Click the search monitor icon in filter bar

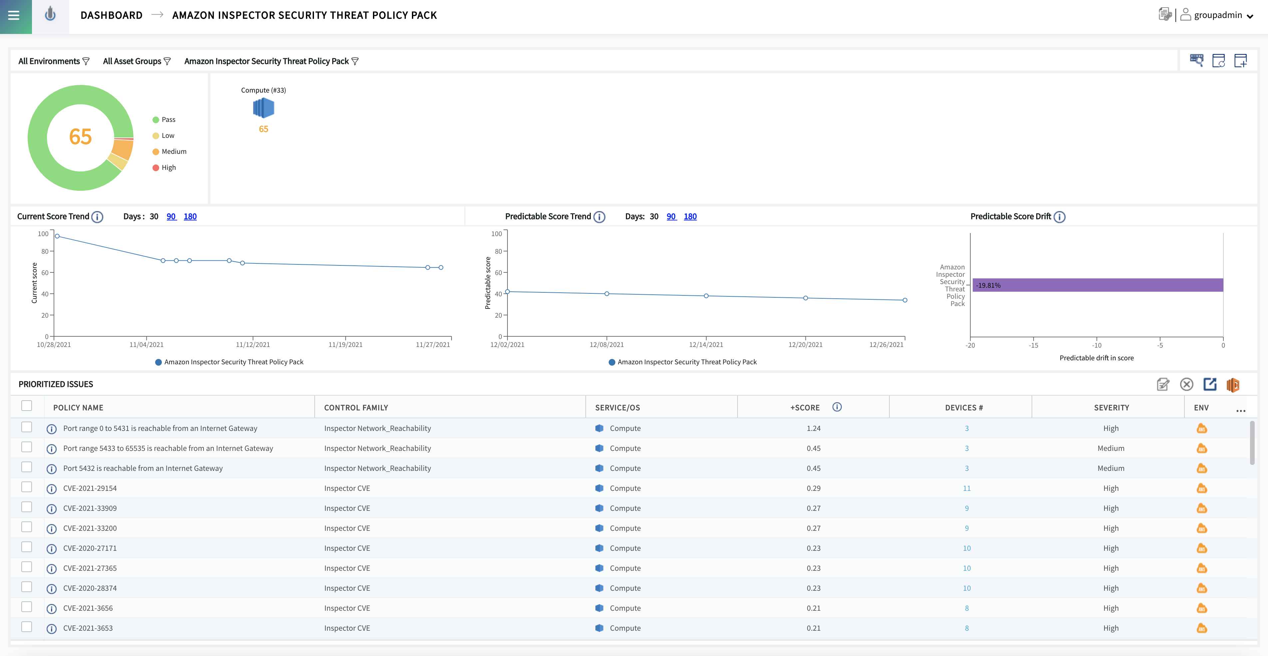1197,61
